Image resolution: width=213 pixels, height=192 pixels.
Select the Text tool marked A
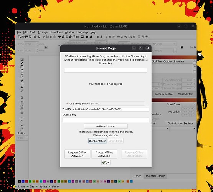(x=22, y=88)
